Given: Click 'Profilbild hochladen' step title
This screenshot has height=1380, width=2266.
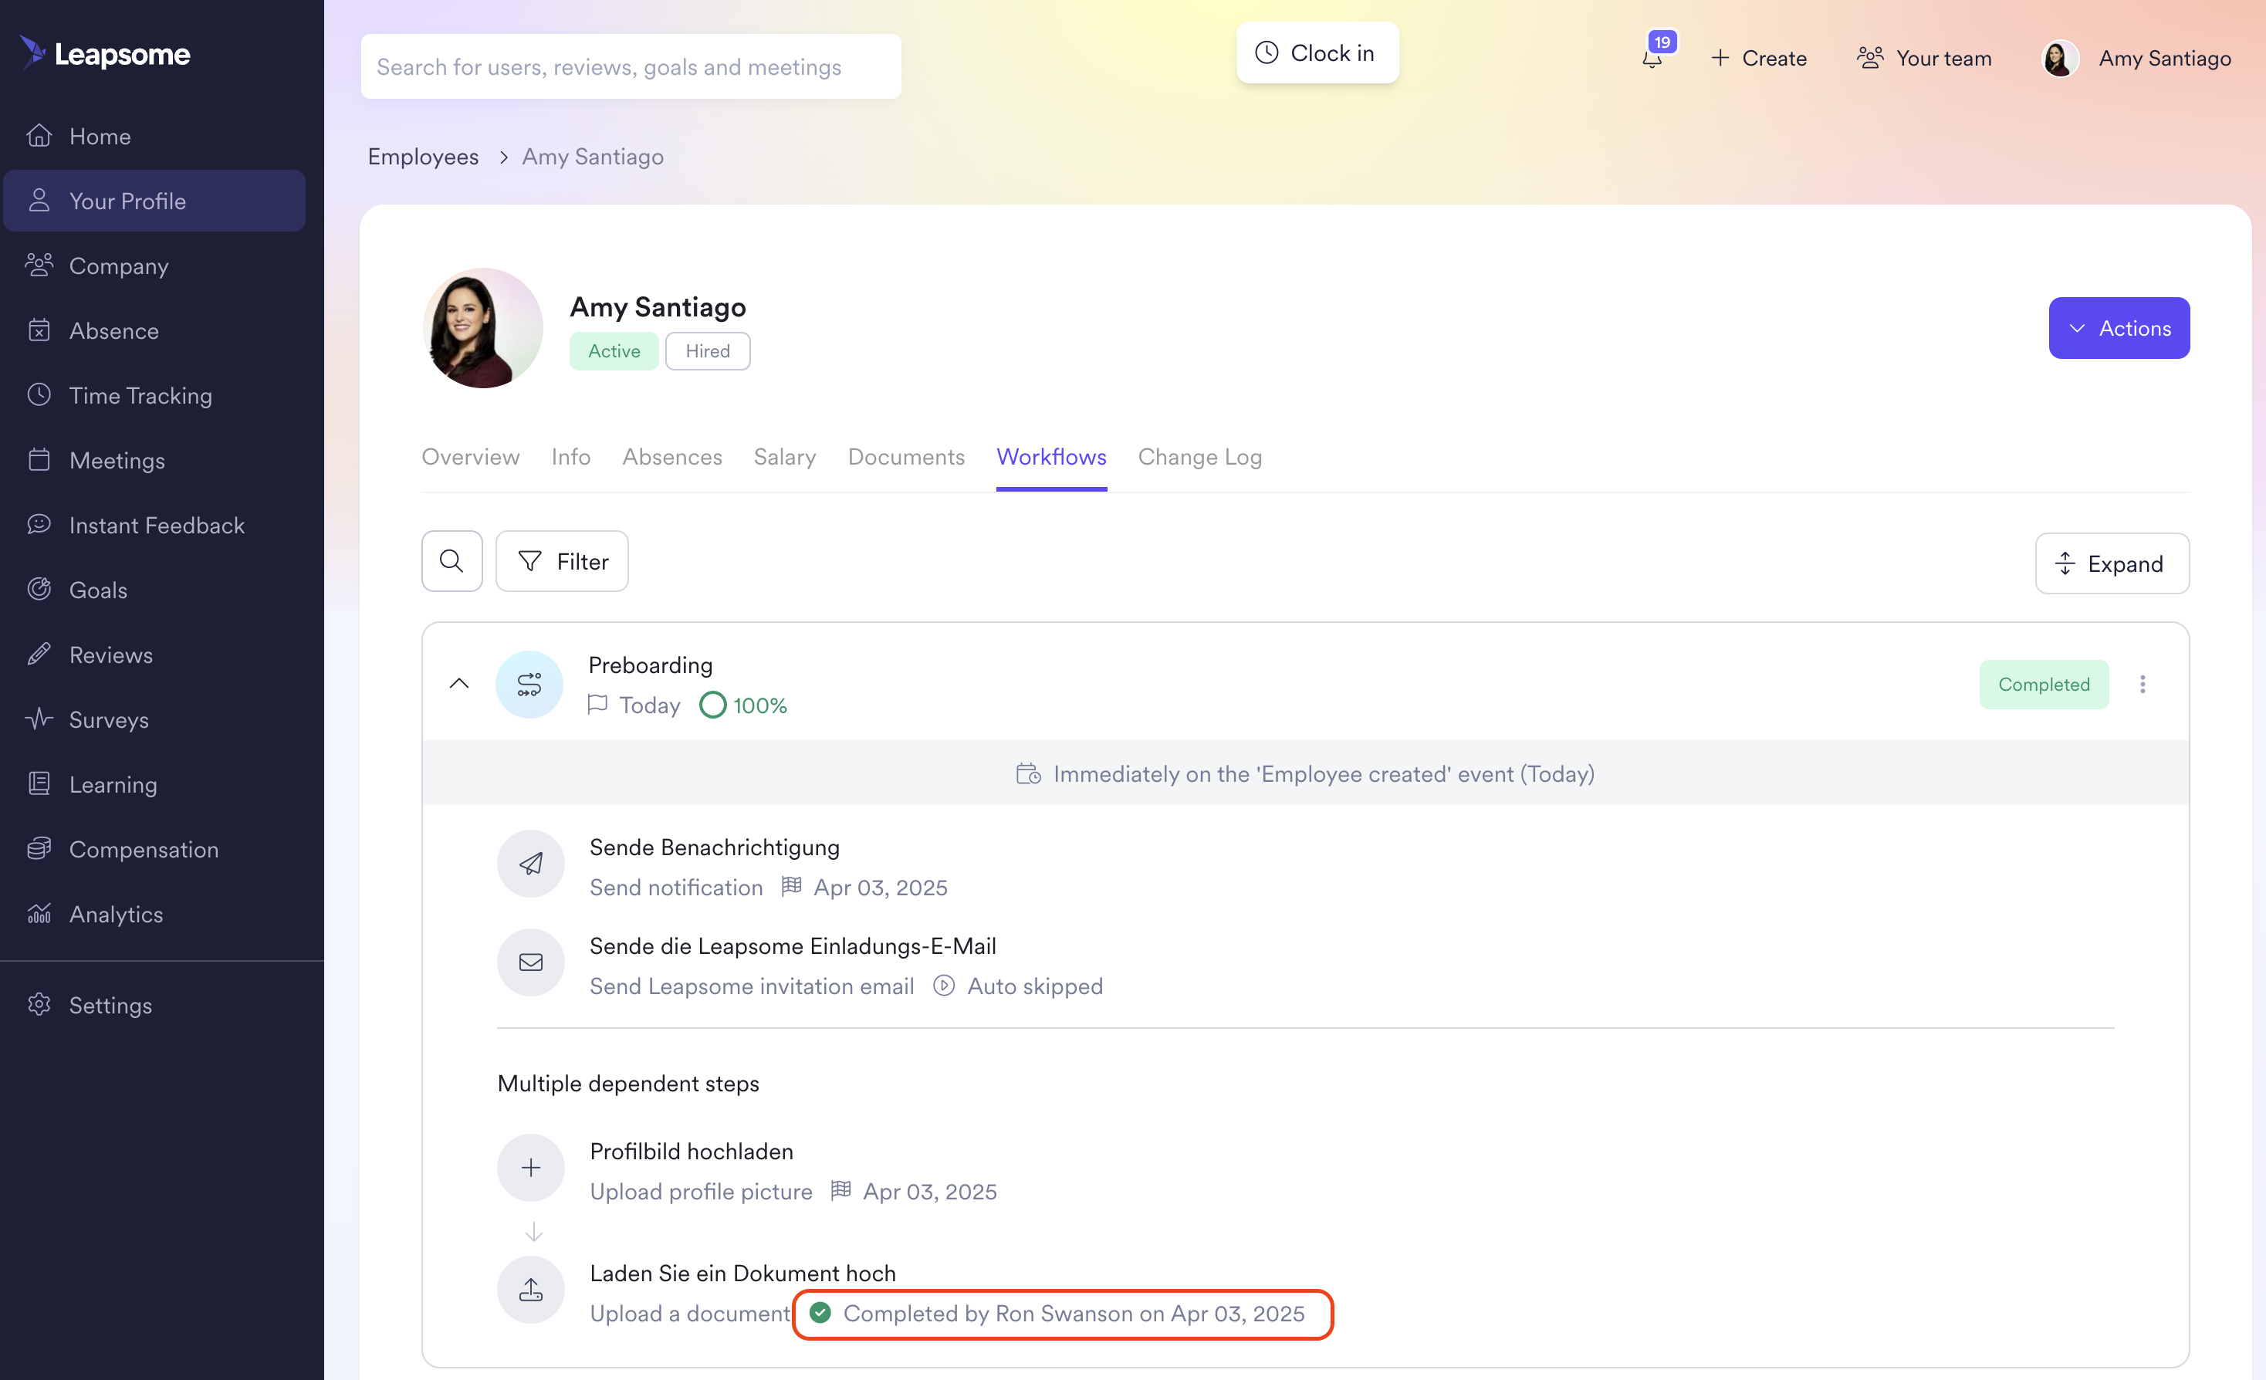Looking at the screenshot, I should point(691,1151).
